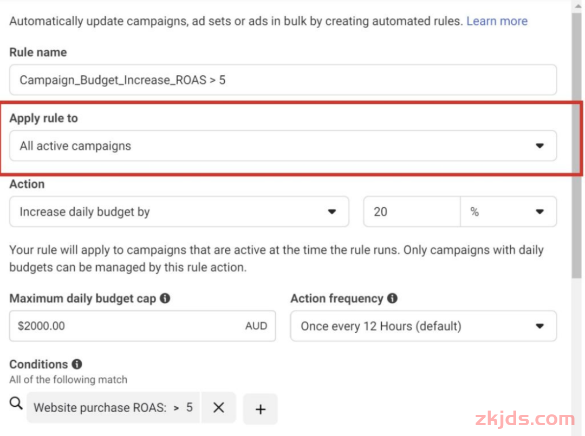Open the Learn more link
This screenshot has width=585, height=436.
click(x=497, y=21)
